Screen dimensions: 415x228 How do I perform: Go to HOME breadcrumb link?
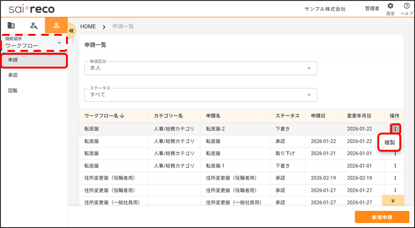click(88, 26)
